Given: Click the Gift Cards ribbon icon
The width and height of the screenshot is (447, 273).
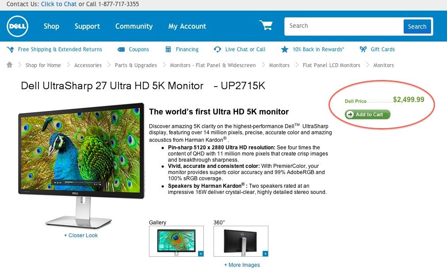Looking at the screenshot, I should pos(363,49).
